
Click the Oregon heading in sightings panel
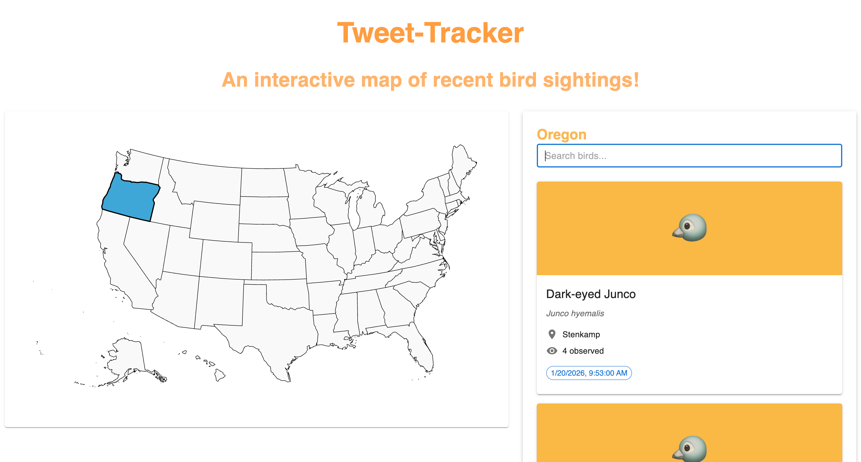coord(561,134)
